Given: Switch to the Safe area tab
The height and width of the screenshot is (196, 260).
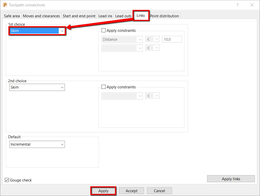Looking at the screenshot, I should 12,16.
